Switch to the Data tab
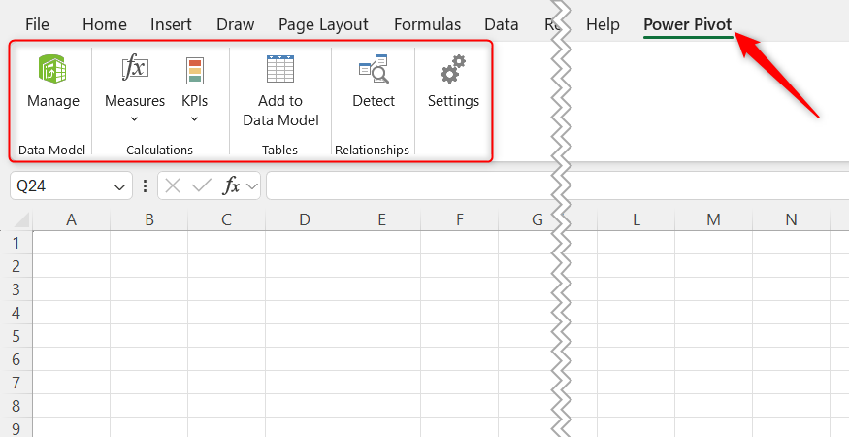The width and height of the screenshot is (849, 437). pos(501,24)
